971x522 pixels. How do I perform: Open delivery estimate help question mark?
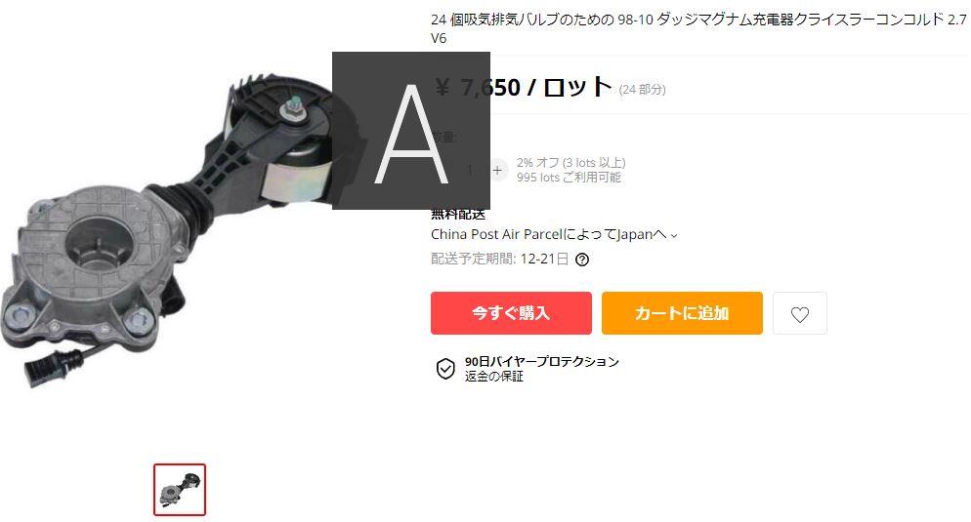[x=582, y=260]
